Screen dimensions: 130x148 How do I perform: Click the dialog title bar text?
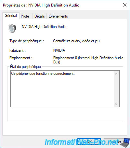41,5
